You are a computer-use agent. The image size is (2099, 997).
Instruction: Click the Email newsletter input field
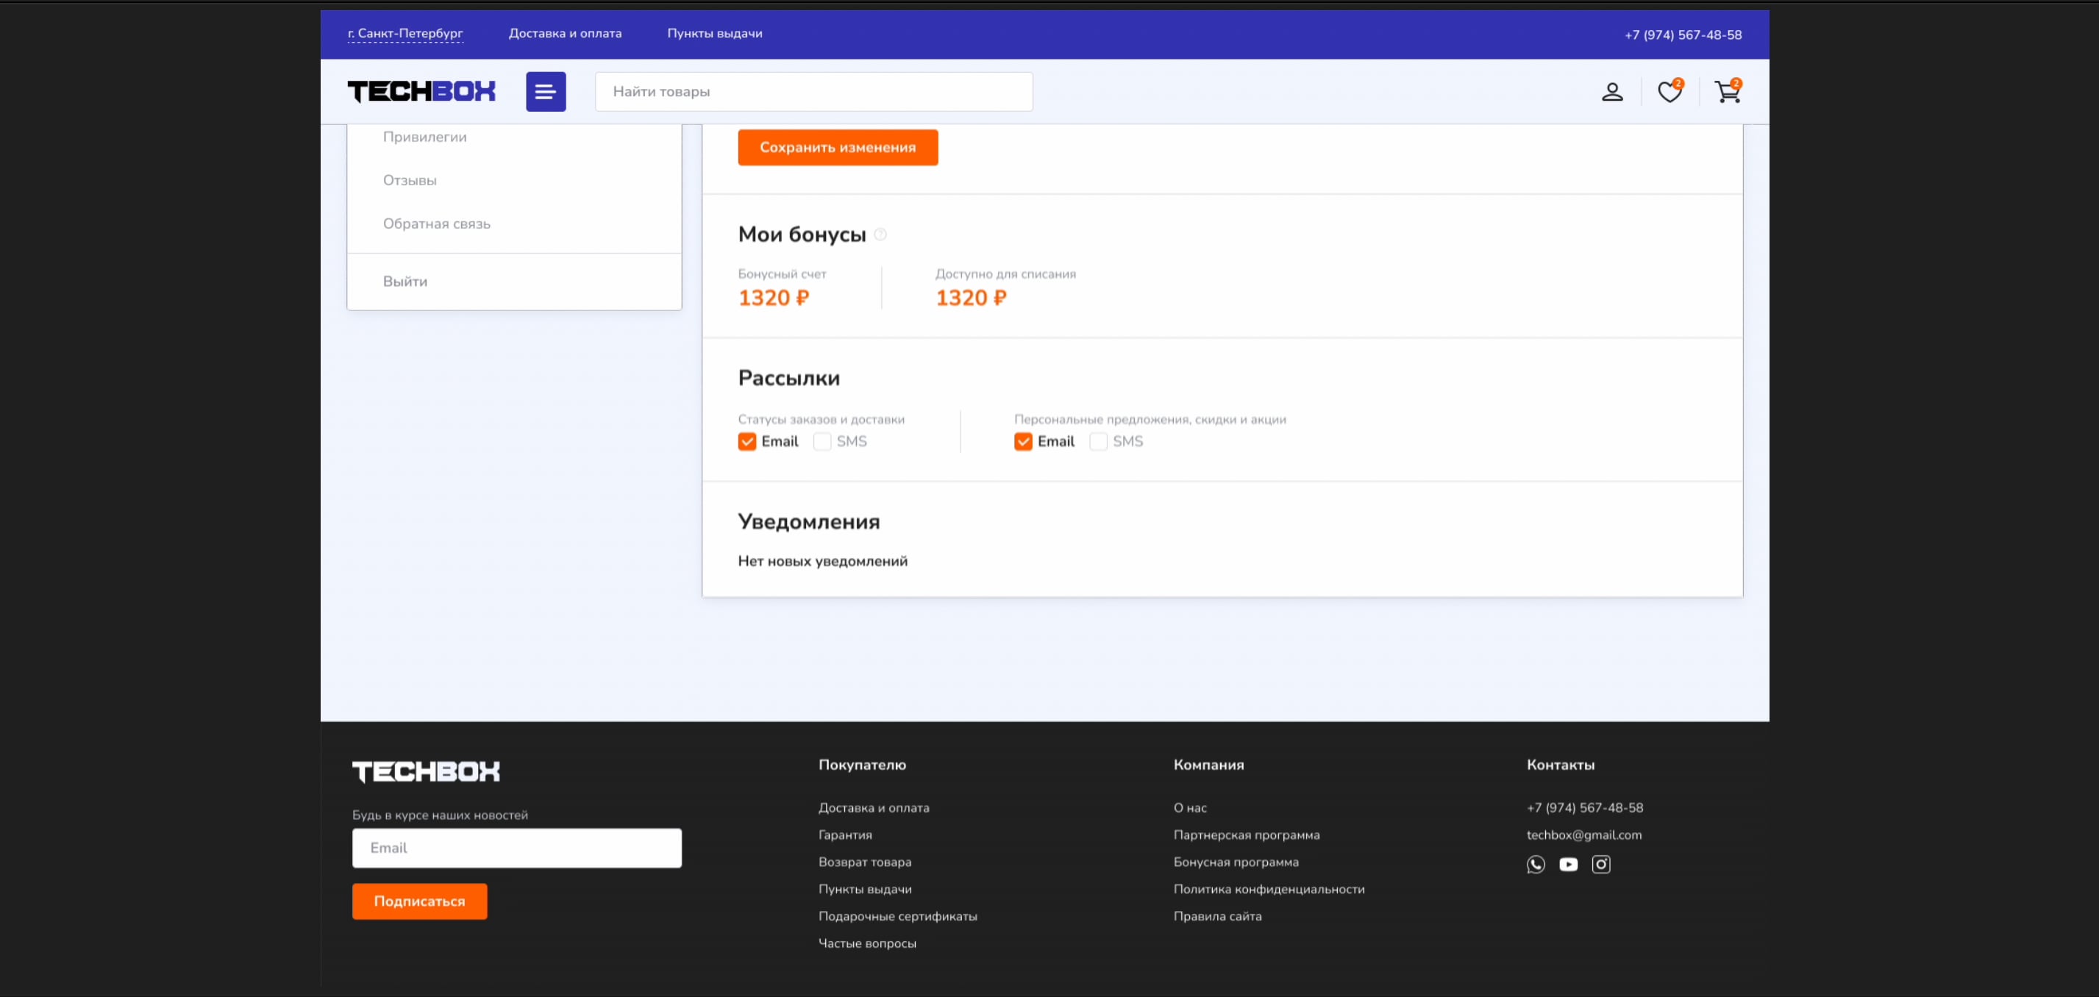pos(516,848)
